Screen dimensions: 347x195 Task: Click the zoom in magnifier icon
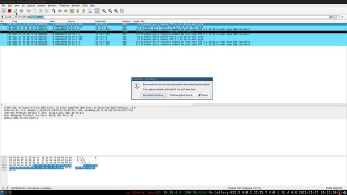click(104, 11)
